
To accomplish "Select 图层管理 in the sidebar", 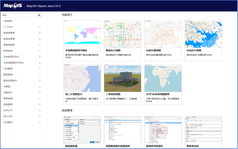I will pyautogui.click(x=8, y=75).
